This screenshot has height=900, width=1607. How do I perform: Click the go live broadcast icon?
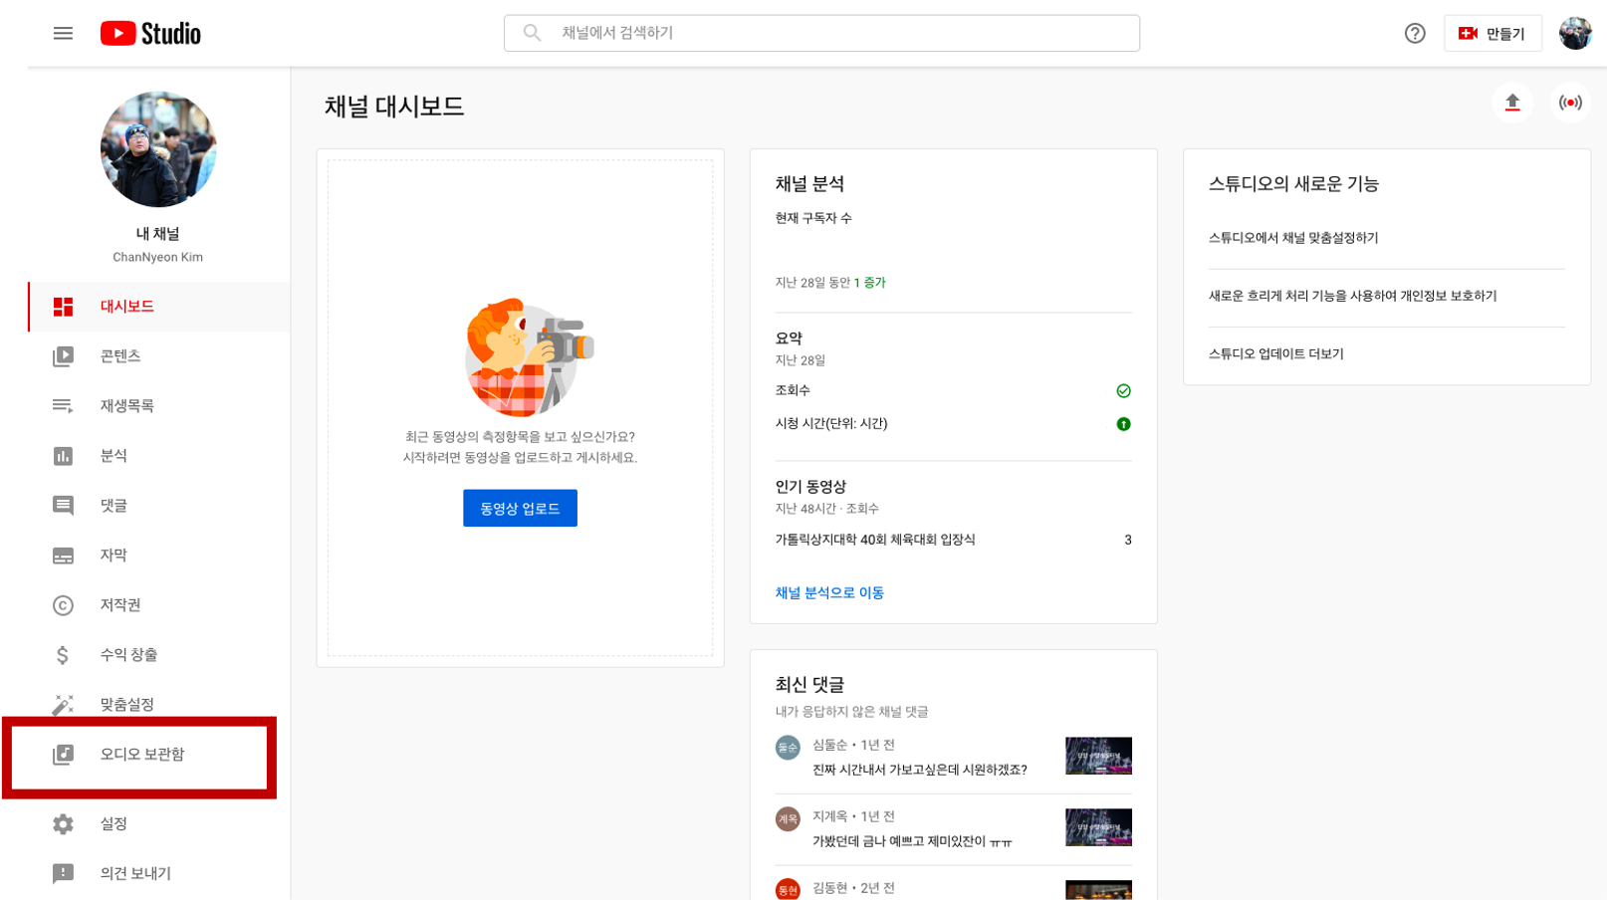point(1570,103)
